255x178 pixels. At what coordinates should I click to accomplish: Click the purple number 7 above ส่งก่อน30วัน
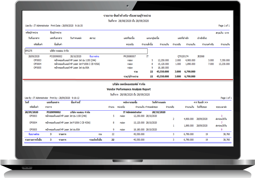[x=221, y=122]
